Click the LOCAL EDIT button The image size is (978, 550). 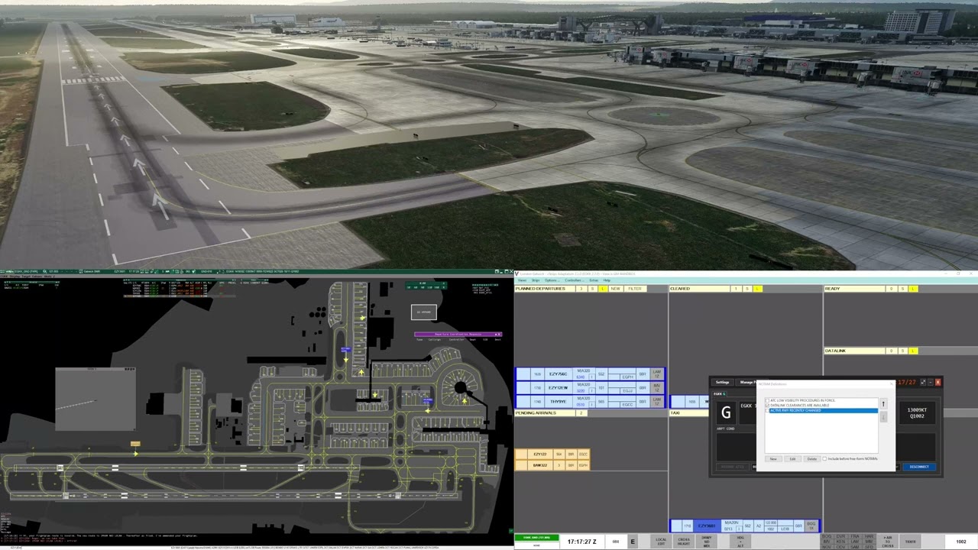tap(661, 542)
